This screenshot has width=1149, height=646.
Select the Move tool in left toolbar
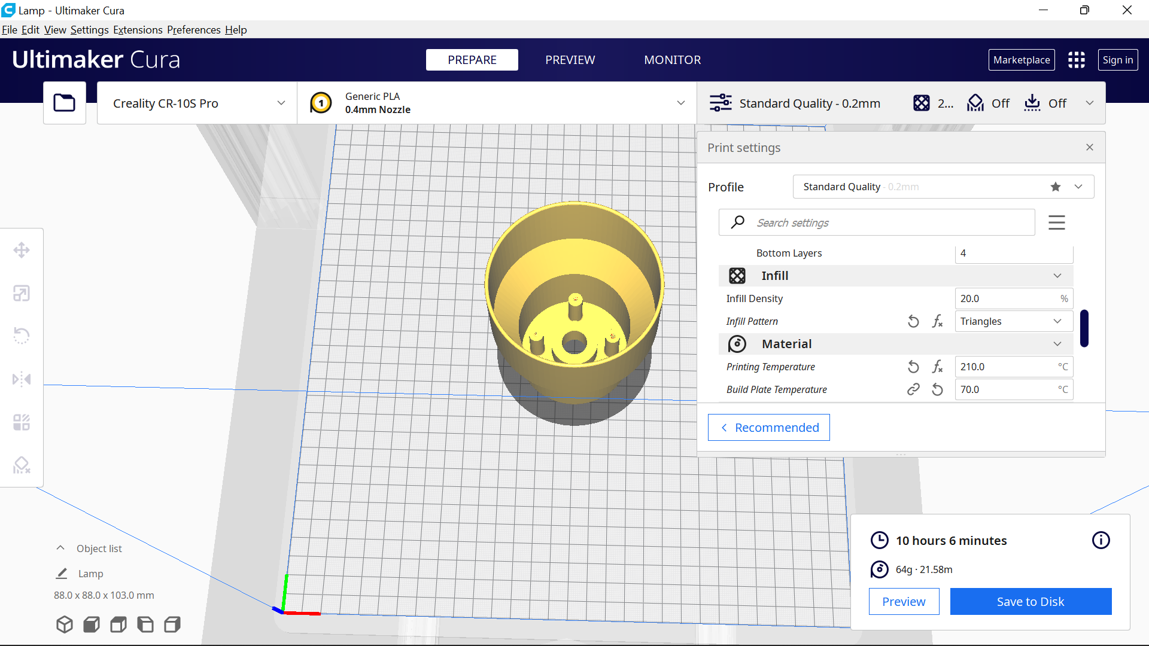point(22,250)
